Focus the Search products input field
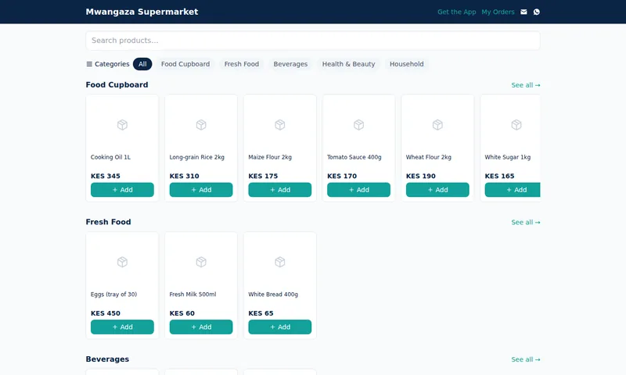The image size is (626, 375). pyautogui.click(x=313, y=41)
